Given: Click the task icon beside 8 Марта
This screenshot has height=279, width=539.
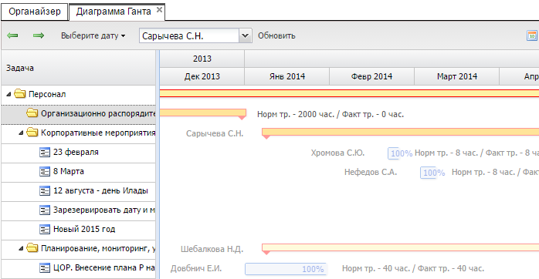Looking at the screenshot, I should pyautogui.click(x=45, y=171).
